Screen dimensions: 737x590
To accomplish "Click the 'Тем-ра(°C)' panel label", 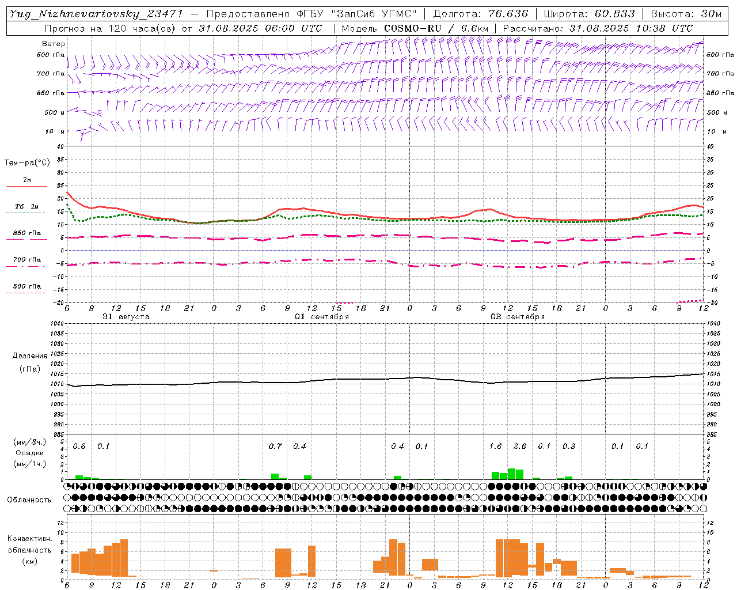I will [x=27, y=163].
